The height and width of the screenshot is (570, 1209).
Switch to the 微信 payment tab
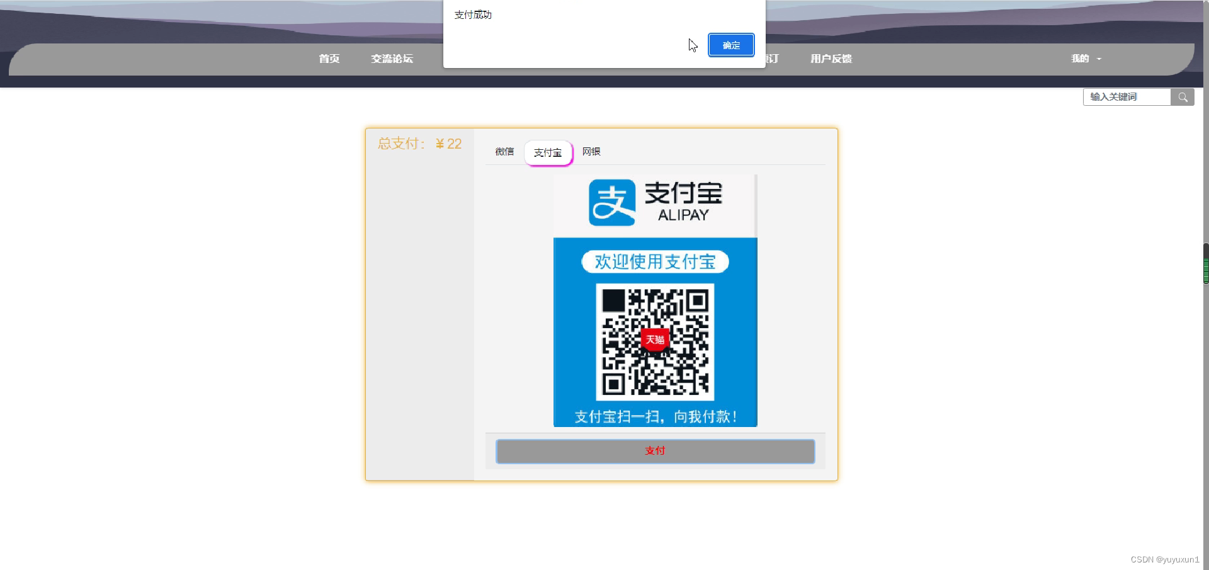tap(504, 152)
